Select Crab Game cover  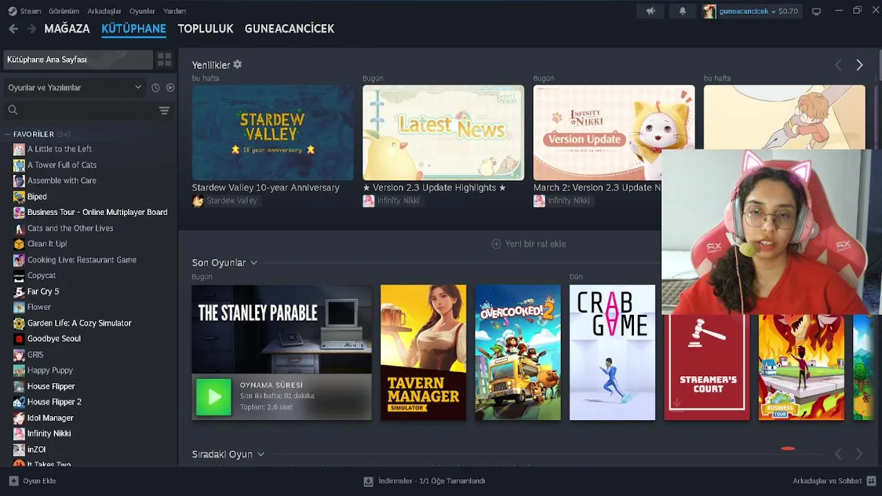click(x=613, y=353)
